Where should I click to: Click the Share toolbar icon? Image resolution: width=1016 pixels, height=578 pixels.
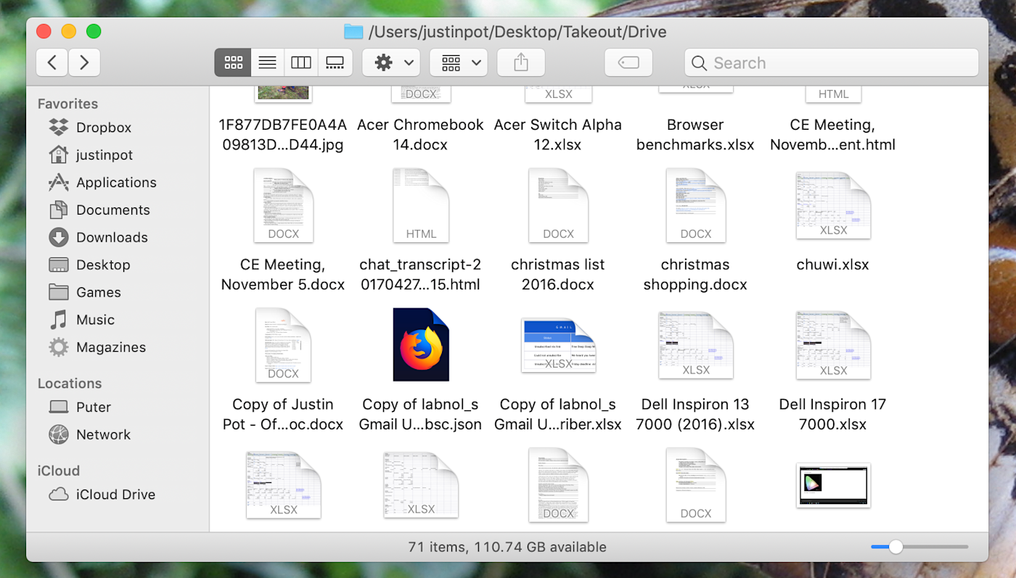pyautogui.click(x=521, y=63)
